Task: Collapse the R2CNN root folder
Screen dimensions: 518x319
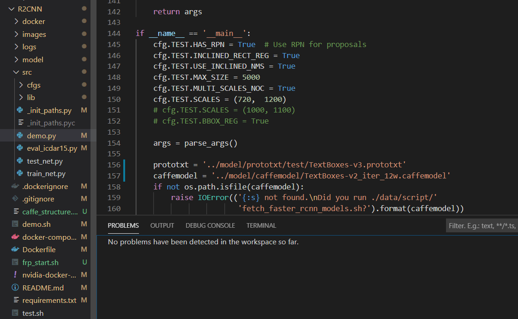Action: [12, 9]
